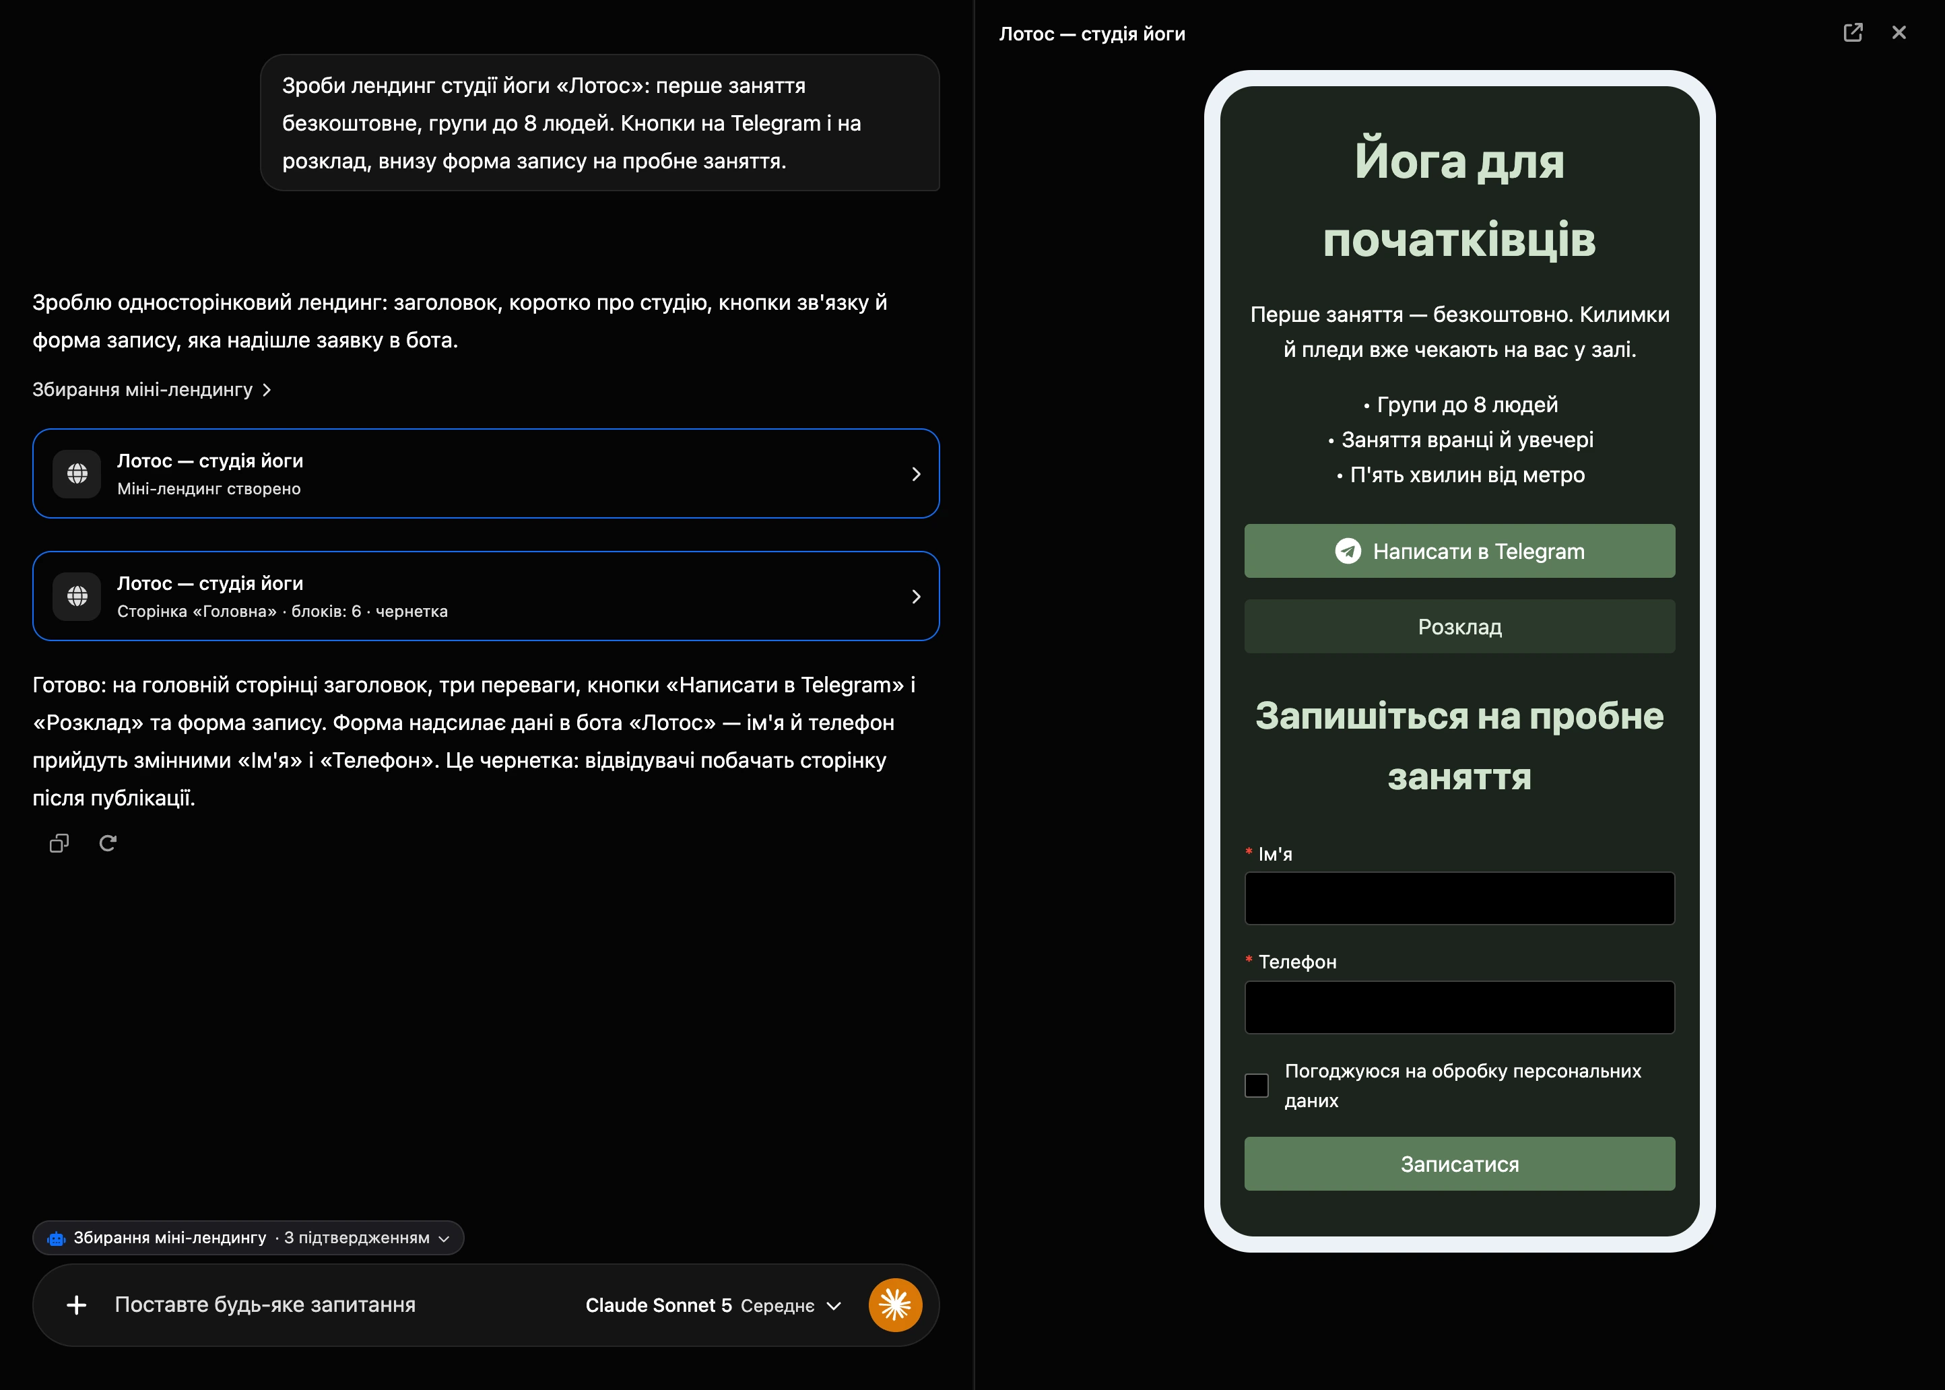The width and height of the screenshot is (1945, 1390).
Task: Click «Йога для початківців» heading
Action: (x=1459, y=199)
